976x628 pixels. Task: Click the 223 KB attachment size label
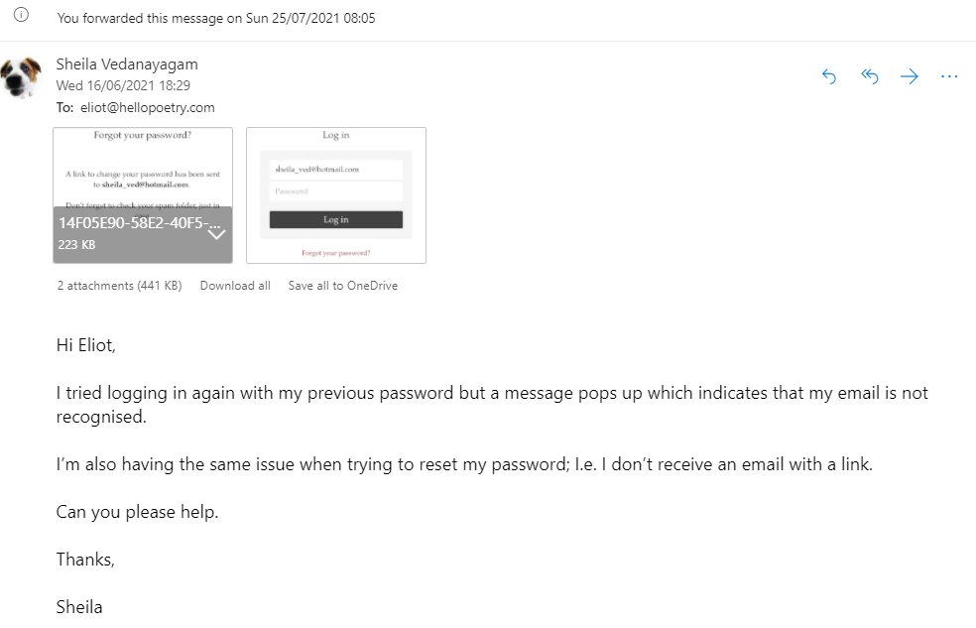coord(76,245)
